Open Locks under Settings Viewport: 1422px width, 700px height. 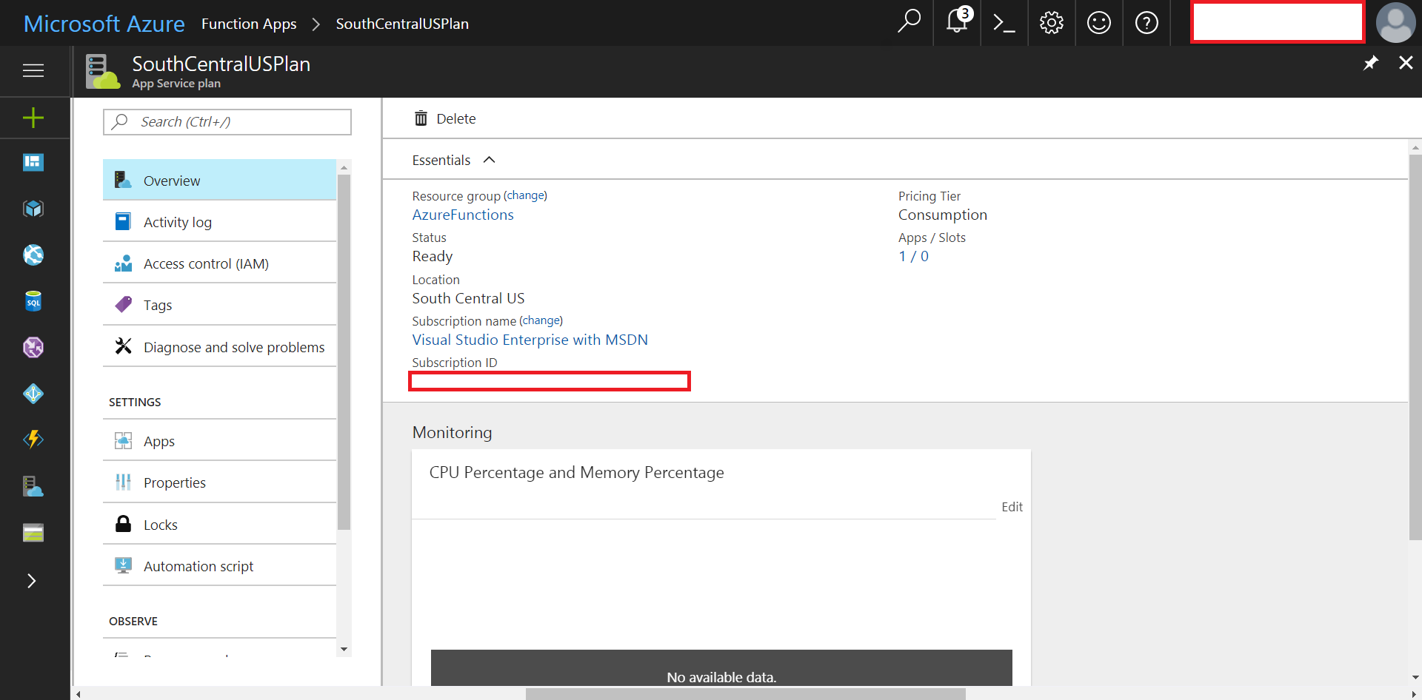[219, 524]
